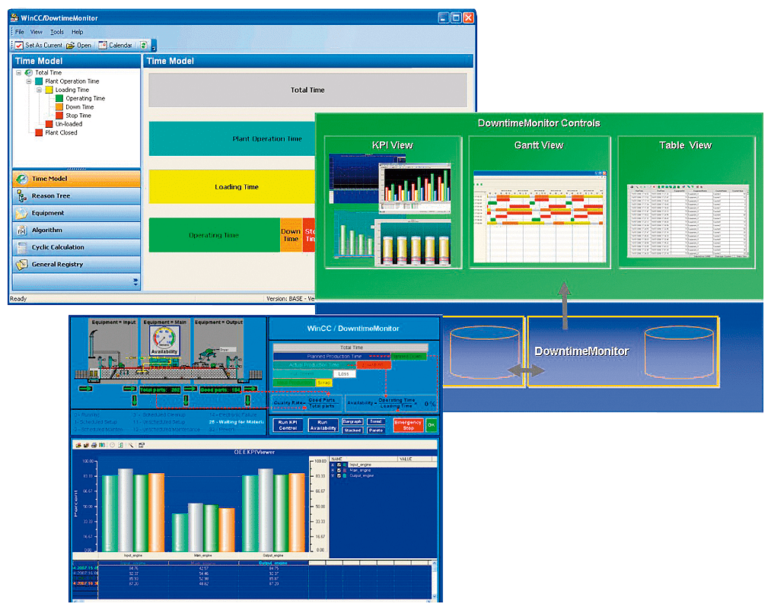Collapse the Total Time tree node

coord(18,73)
